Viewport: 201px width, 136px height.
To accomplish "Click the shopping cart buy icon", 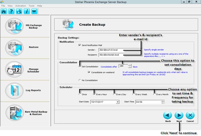I will click(x=34, y=11).
